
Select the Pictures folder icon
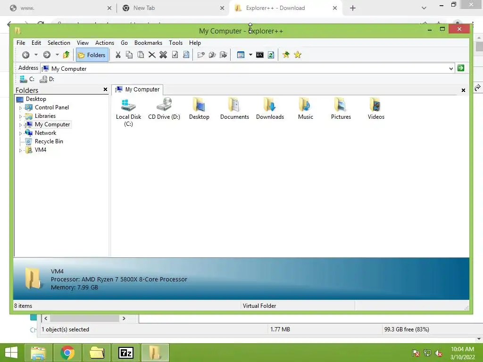[341, 109]
